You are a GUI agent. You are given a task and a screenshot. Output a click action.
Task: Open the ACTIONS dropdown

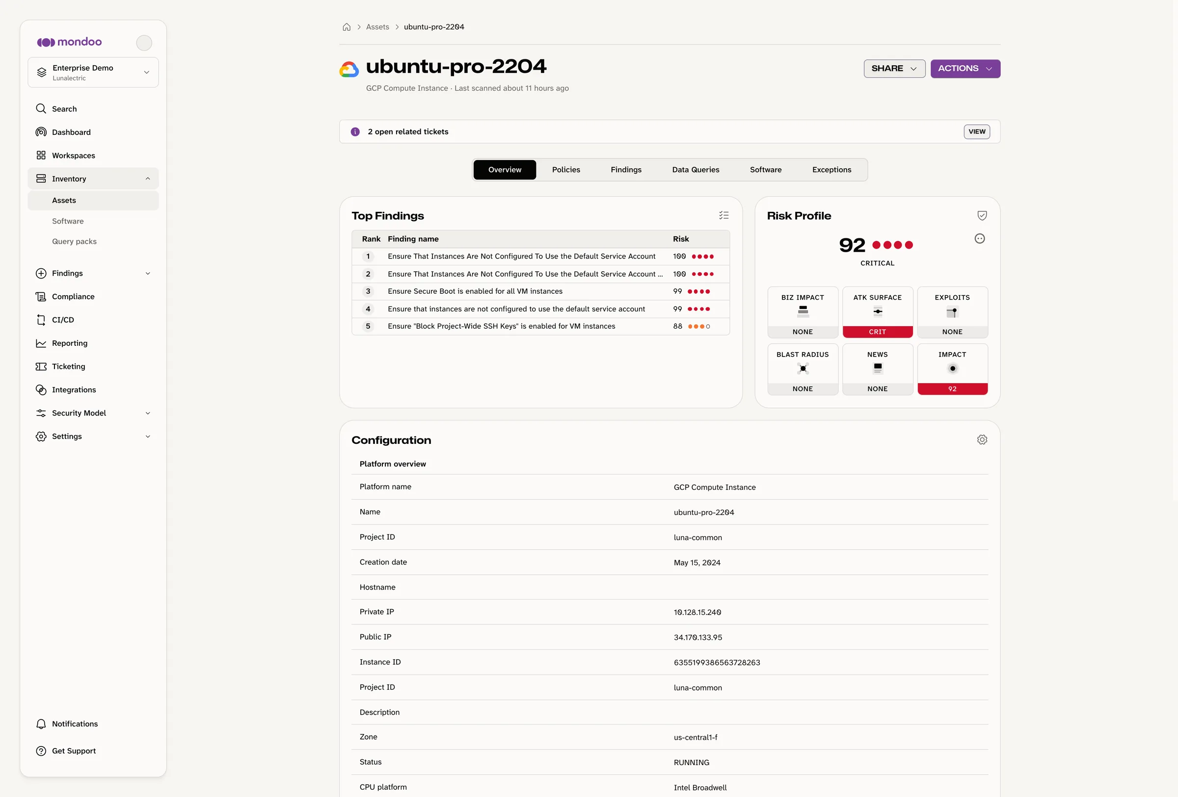click(965, 68)
